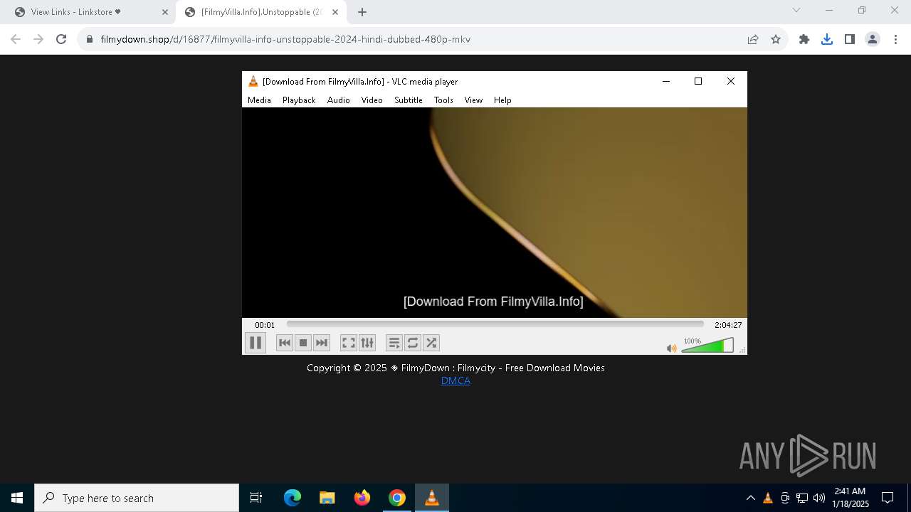Viewport: 911px width, 512px height.
Task: Launch Firefox from taskbar
Action: [x=362, y=498]
